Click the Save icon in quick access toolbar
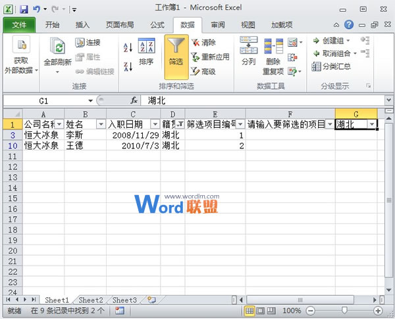Screen dimensions: 395x319 pos(24,9)
